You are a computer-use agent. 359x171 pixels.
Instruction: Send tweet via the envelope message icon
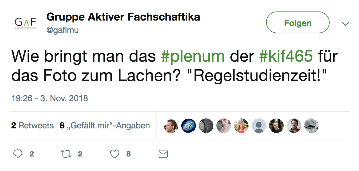(163, 154)
